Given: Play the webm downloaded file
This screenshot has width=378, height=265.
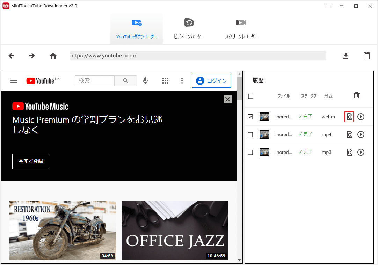Looking at the screenshot, I should tap(361, 117).
